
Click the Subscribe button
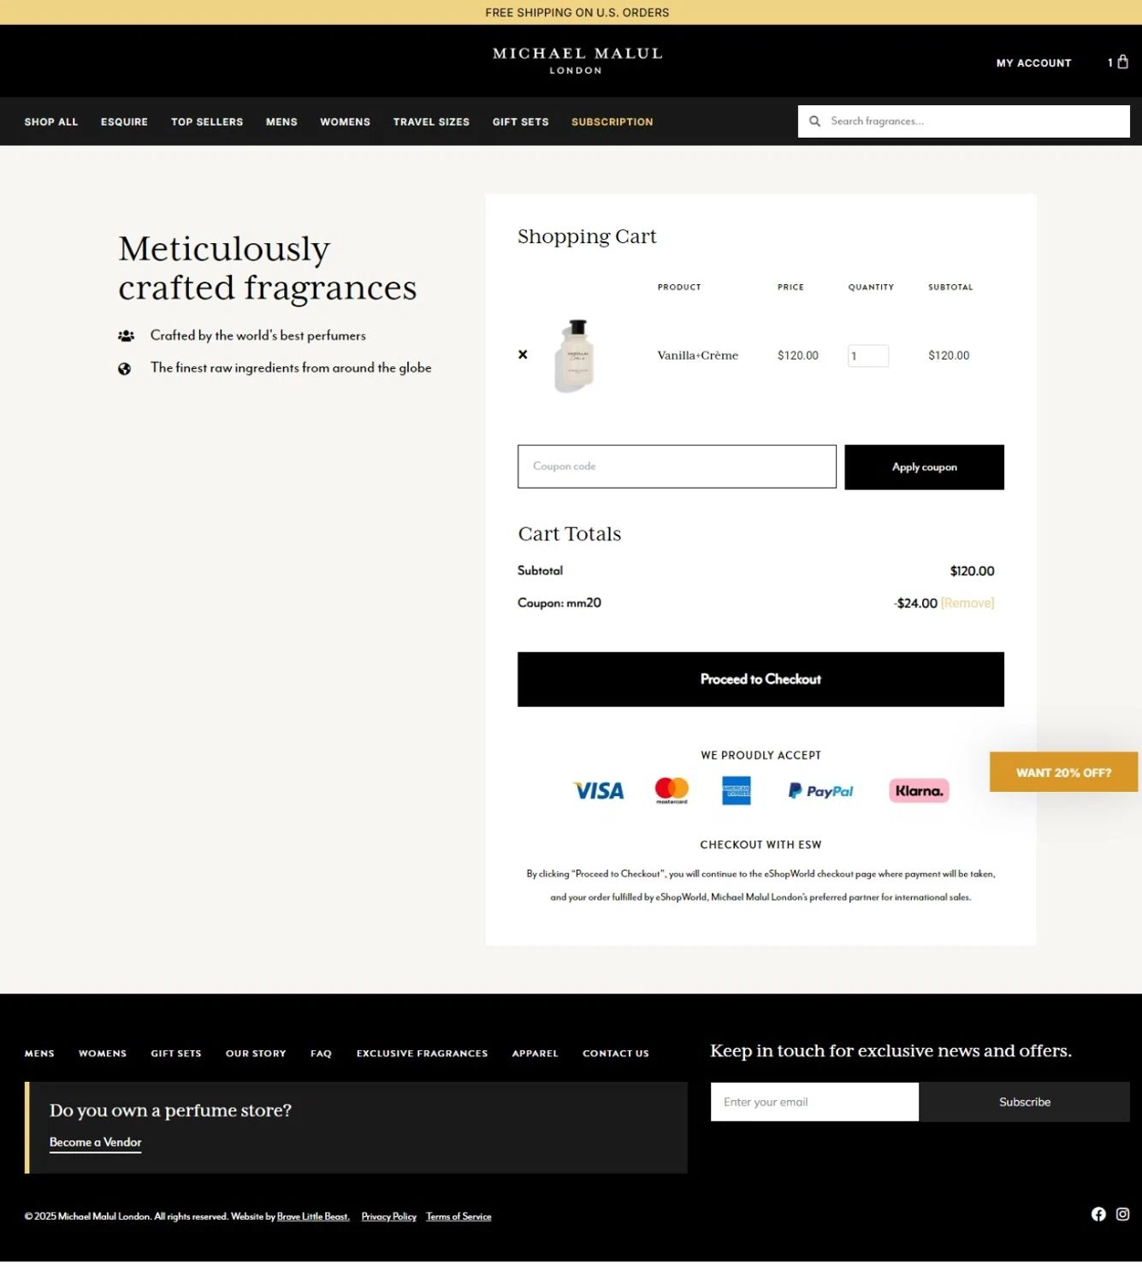click(1024, 1102)
